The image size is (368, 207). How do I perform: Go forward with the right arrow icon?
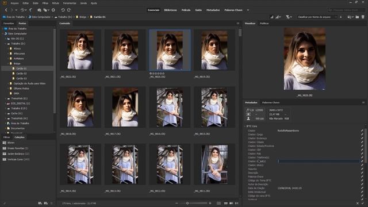click(x=11, y=10)
